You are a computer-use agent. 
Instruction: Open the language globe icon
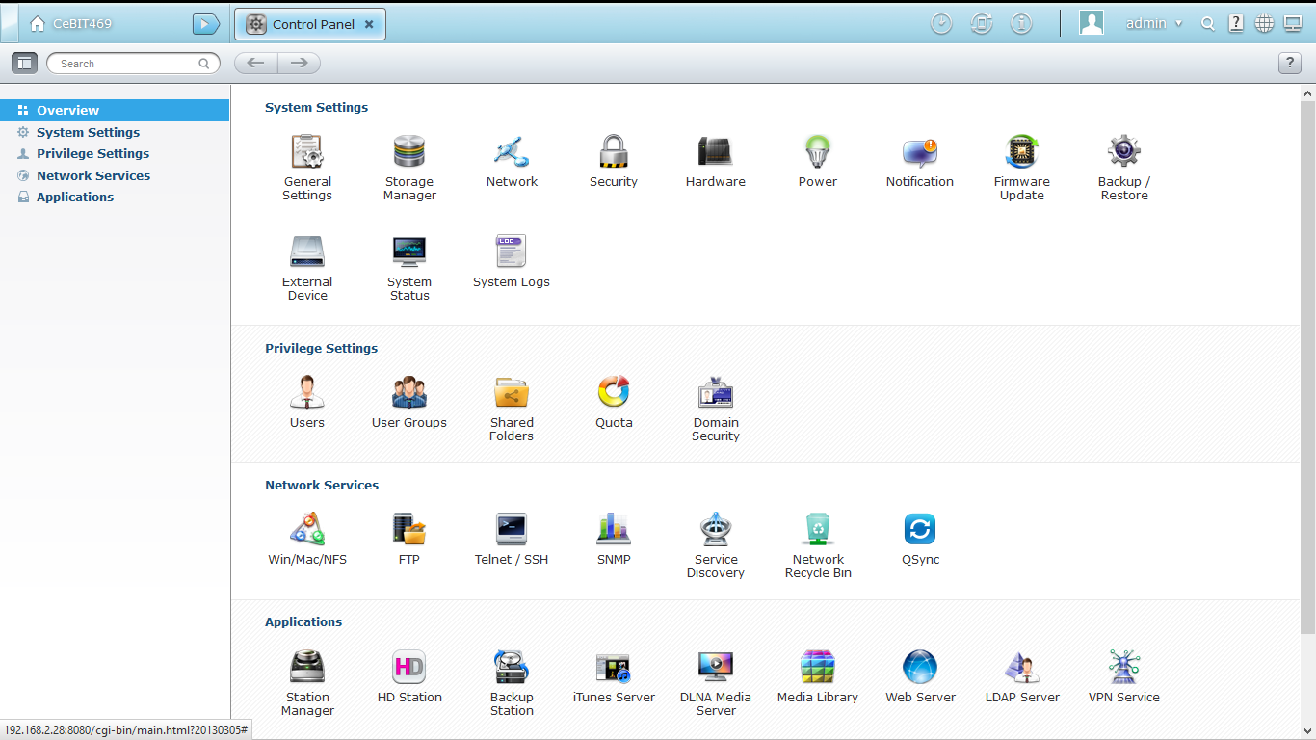(1264, 24)
